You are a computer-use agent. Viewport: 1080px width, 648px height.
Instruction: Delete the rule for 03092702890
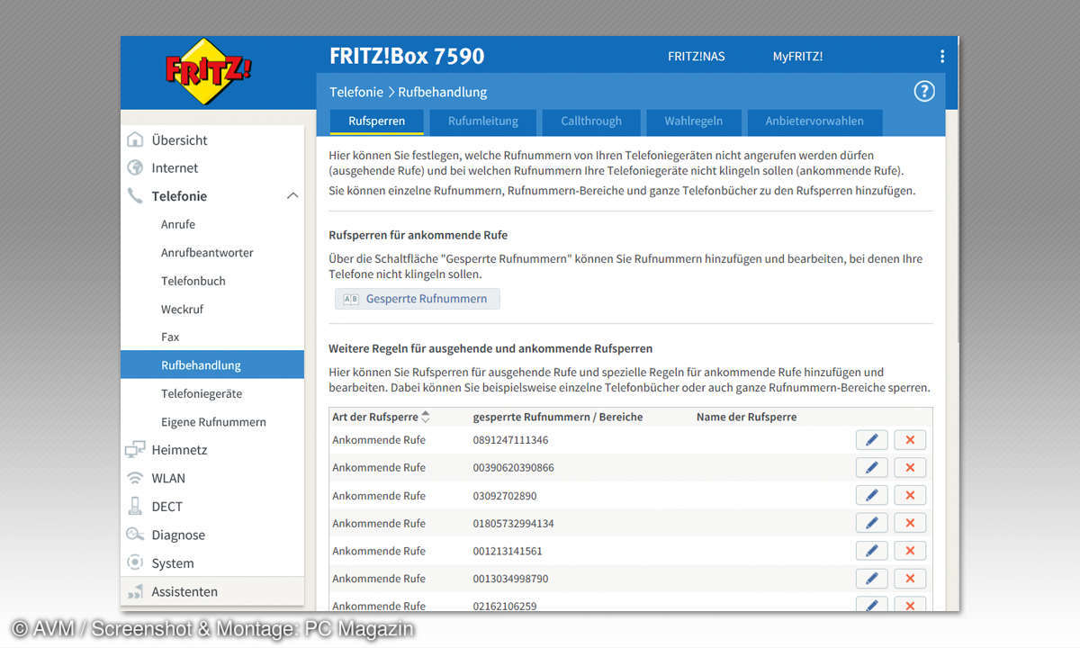[x=910, y=495]
